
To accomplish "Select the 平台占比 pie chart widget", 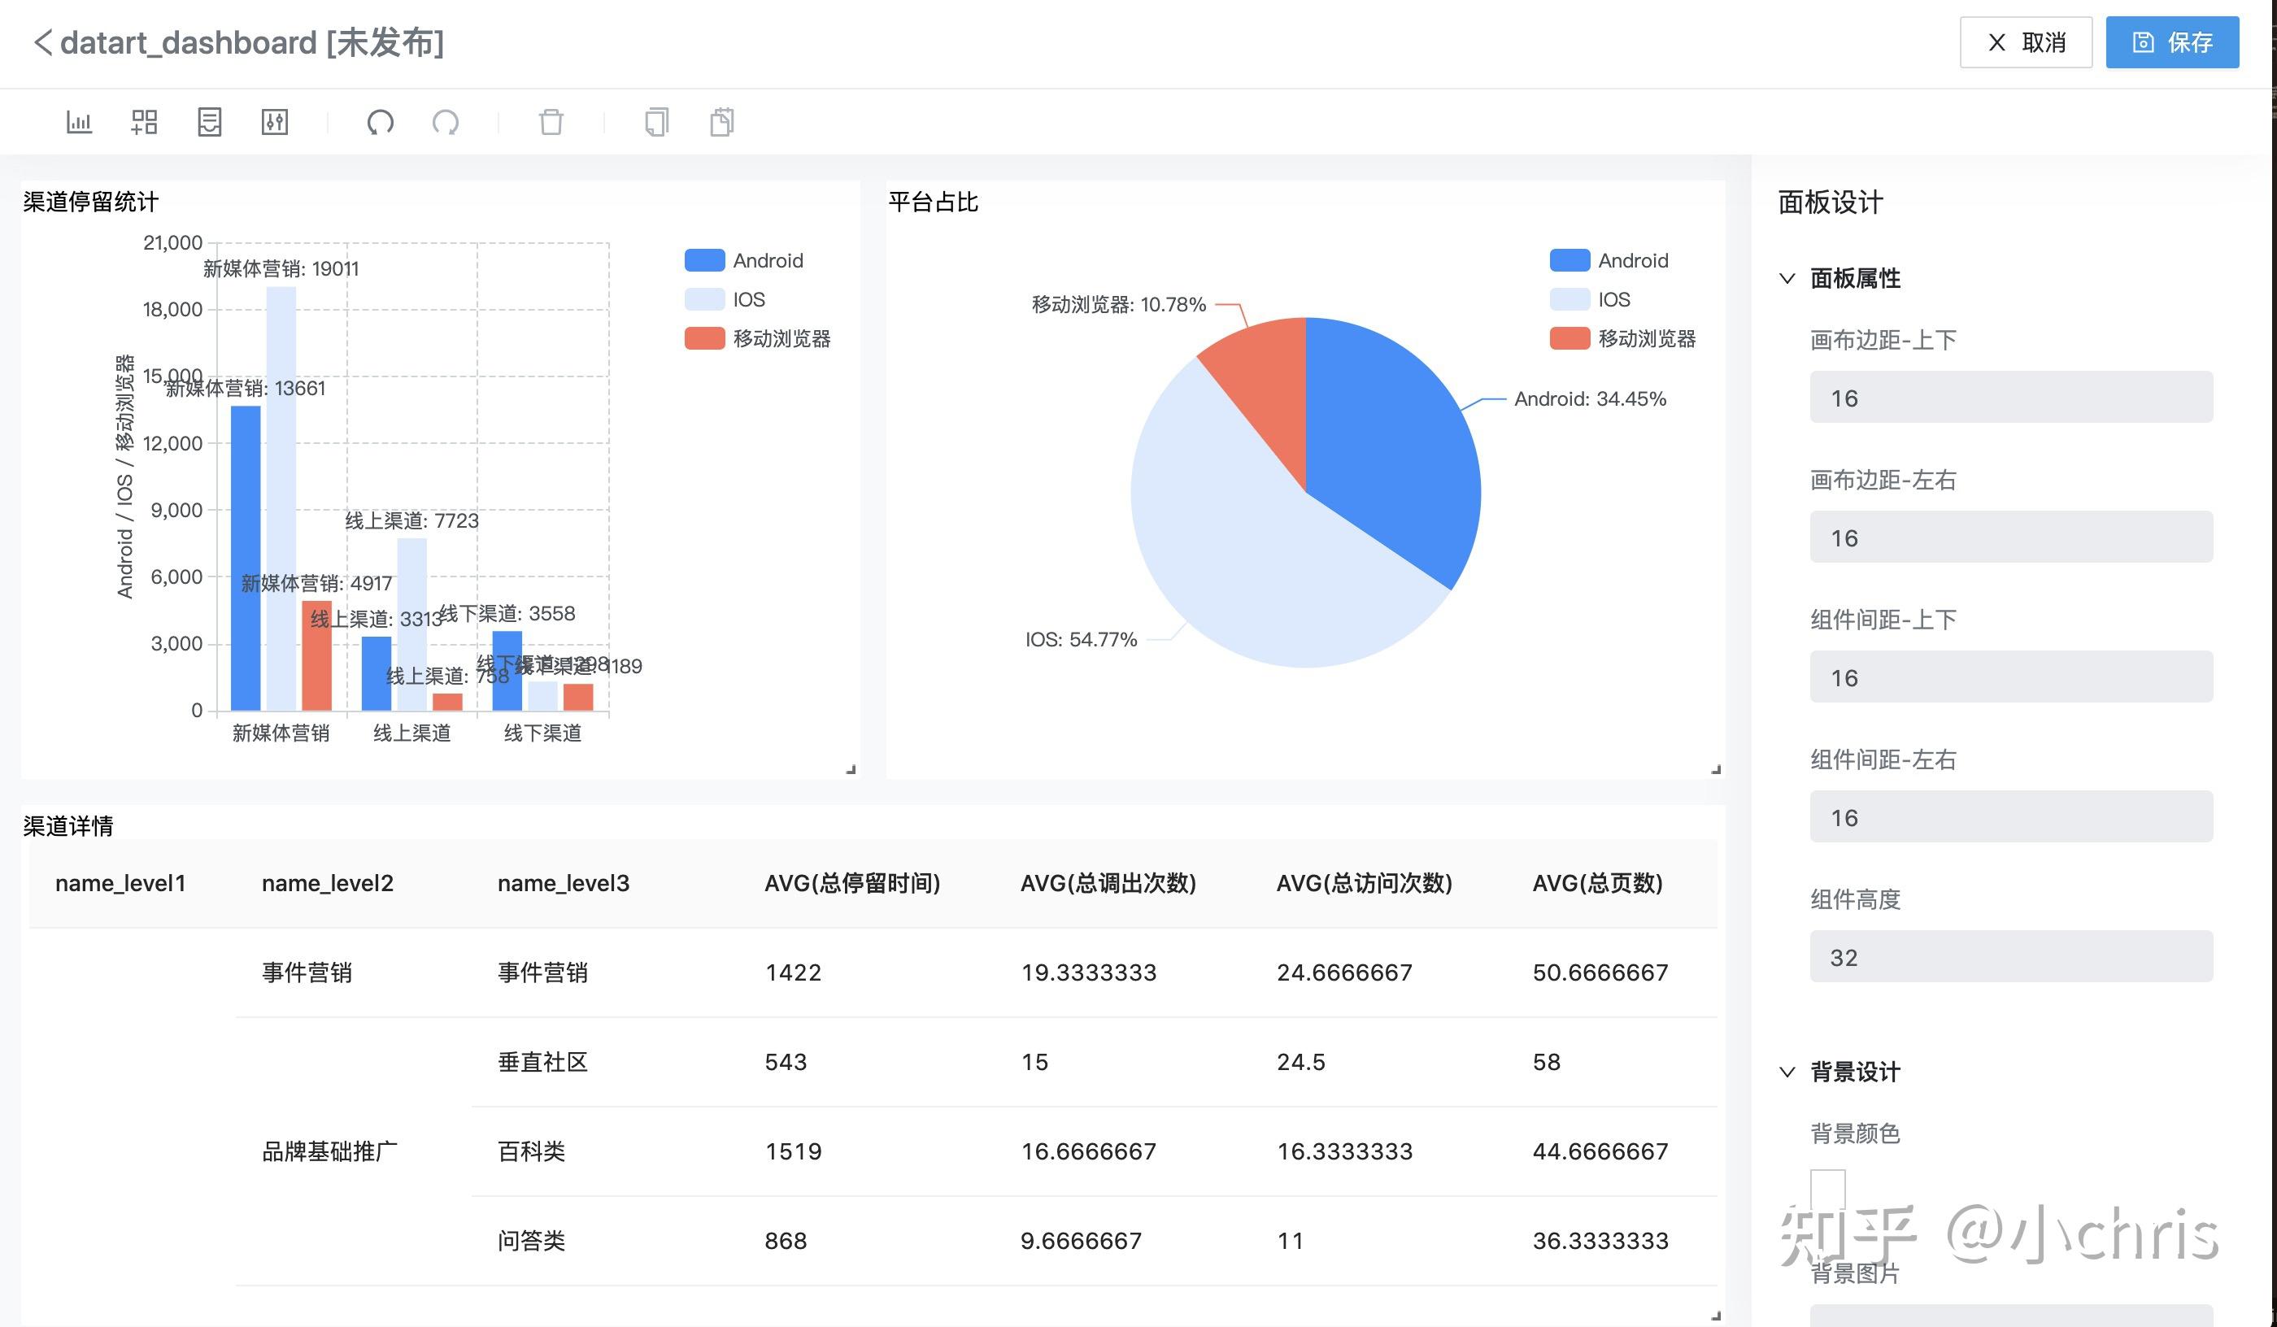I will (x=933, y=202).
